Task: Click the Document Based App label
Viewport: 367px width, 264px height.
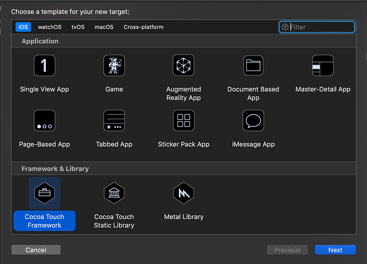Action: pos(253,93)
